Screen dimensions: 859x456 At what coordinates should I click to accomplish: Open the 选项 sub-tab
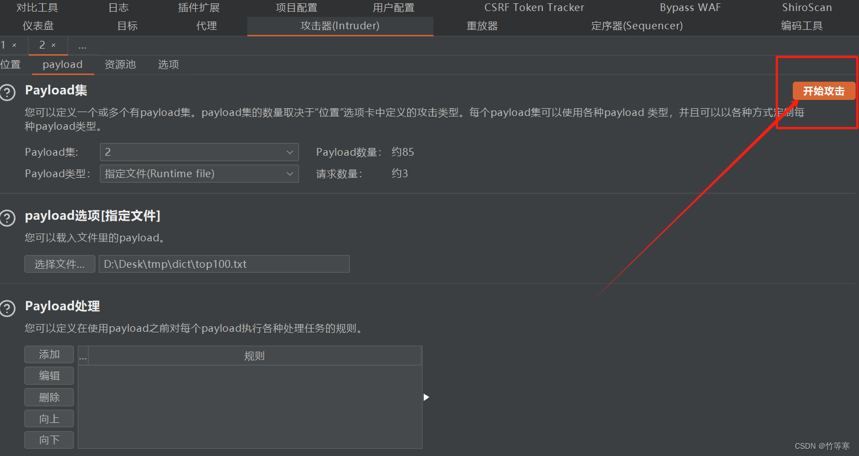pos(168,65)
